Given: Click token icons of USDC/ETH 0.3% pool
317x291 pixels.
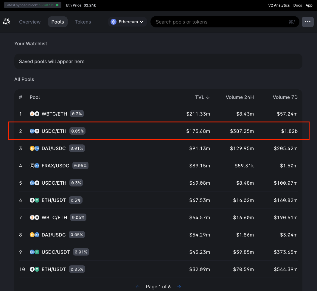Looking at the screenshot, I should tap(35, 183).
